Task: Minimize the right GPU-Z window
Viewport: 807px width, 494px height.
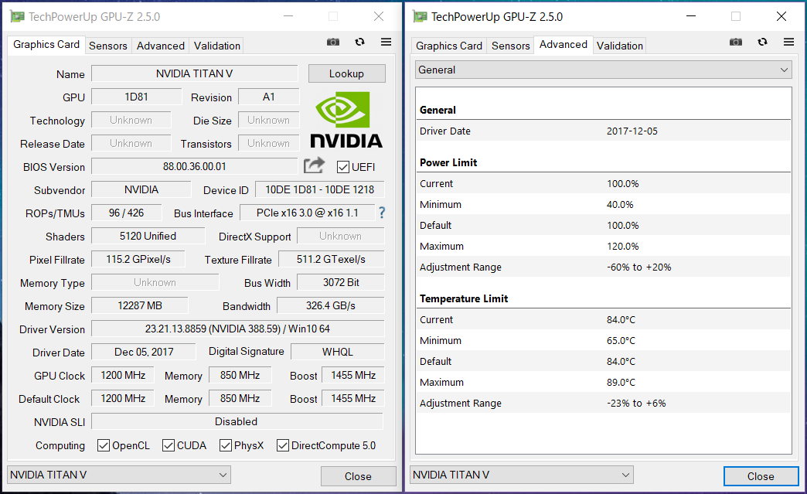Action: point(691,16)
